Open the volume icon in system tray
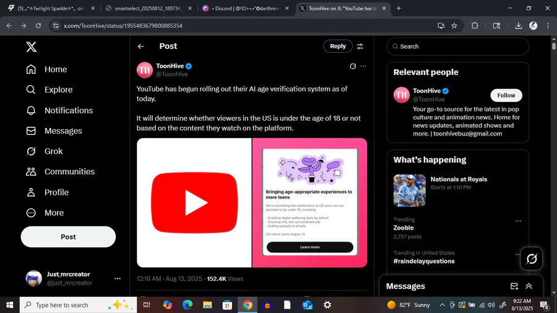 (491, 305)
